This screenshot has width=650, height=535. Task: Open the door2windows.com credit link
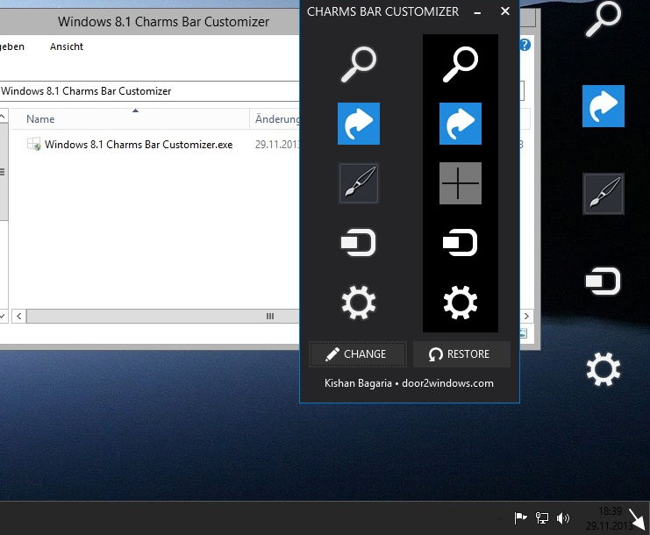tap(447, 383)
